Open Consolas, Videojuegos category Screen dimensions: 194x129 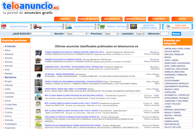(x=176, y=69)
